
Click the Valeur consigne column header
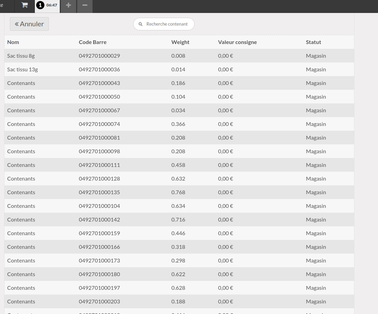tap(237, 42)
